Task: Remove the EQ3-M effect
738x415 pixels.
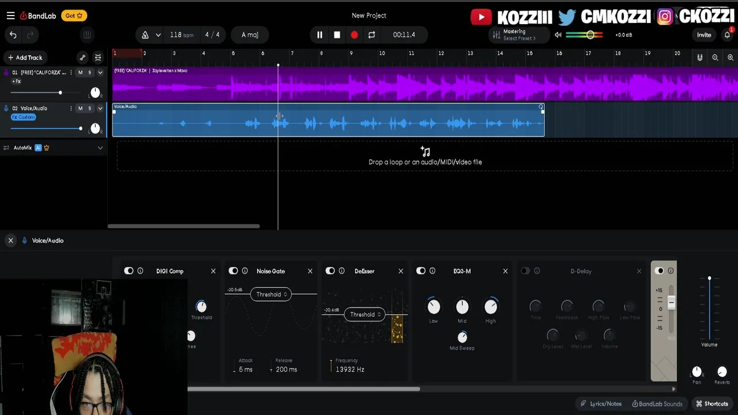Action: point(506,271)
